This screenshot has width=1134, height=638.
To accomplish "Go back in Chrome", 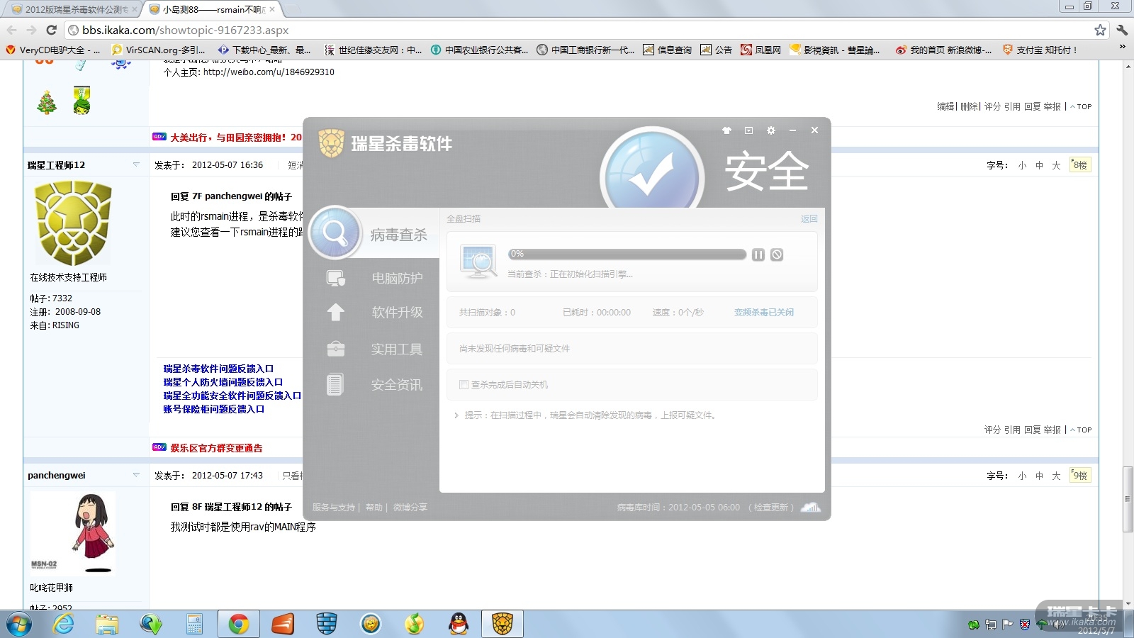I will [12, 30].
